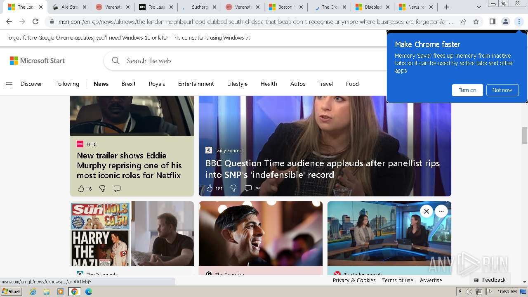Click the Daily Express source label

(x=229, y=151)
